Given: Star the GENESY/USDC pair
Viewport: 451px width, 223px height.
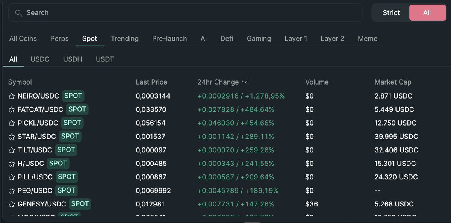Looking at the screenshot, I should (x=12, y=205).
